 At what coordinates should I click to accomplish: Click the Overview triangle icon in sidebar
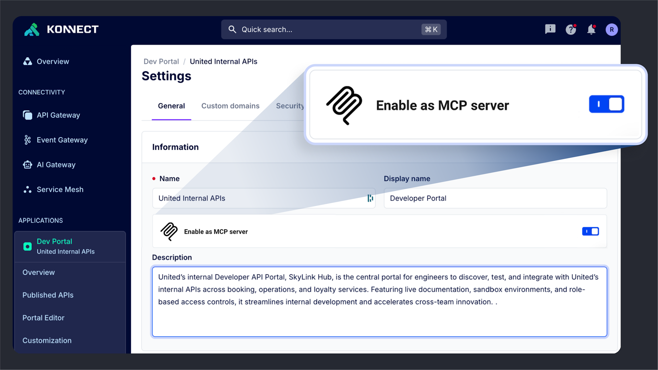click(27, 61)
